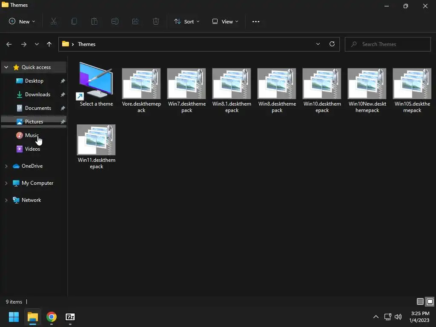This screenshot has height=327, width=436.
Task: Select Network in navigation pane
Action: click(31, 200)
